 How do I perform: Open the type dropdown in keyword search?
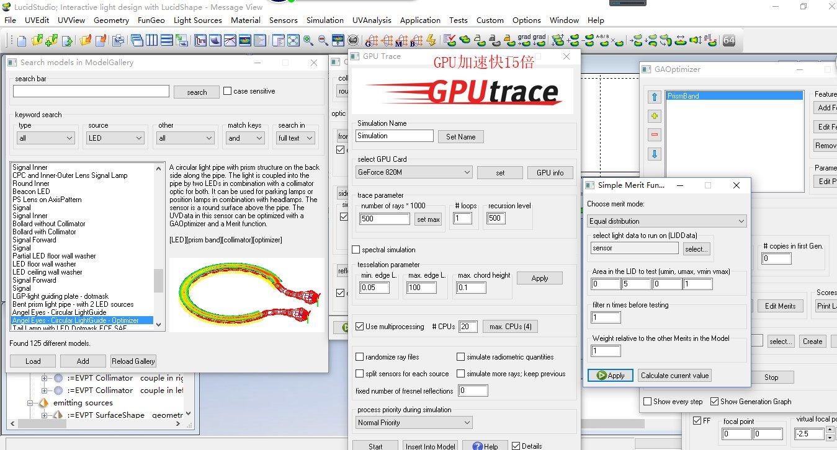(x=46, y=138)
